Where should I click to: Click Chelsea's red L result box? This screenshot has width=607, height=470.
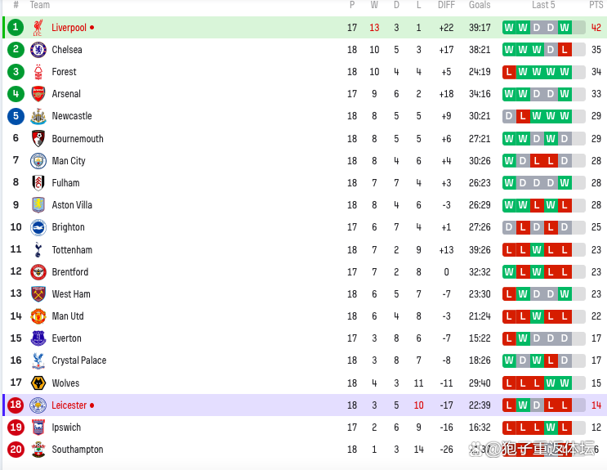pyautogui.click(x=565, y=50)
